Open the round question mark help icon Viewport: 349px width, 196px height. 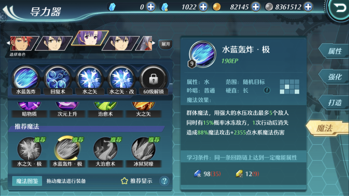tap(164, 181)
